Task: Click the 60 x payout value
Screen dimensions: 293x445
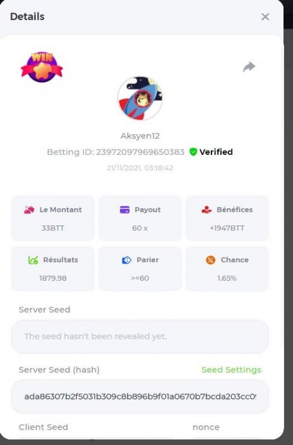Action: (x=140, y=228)
